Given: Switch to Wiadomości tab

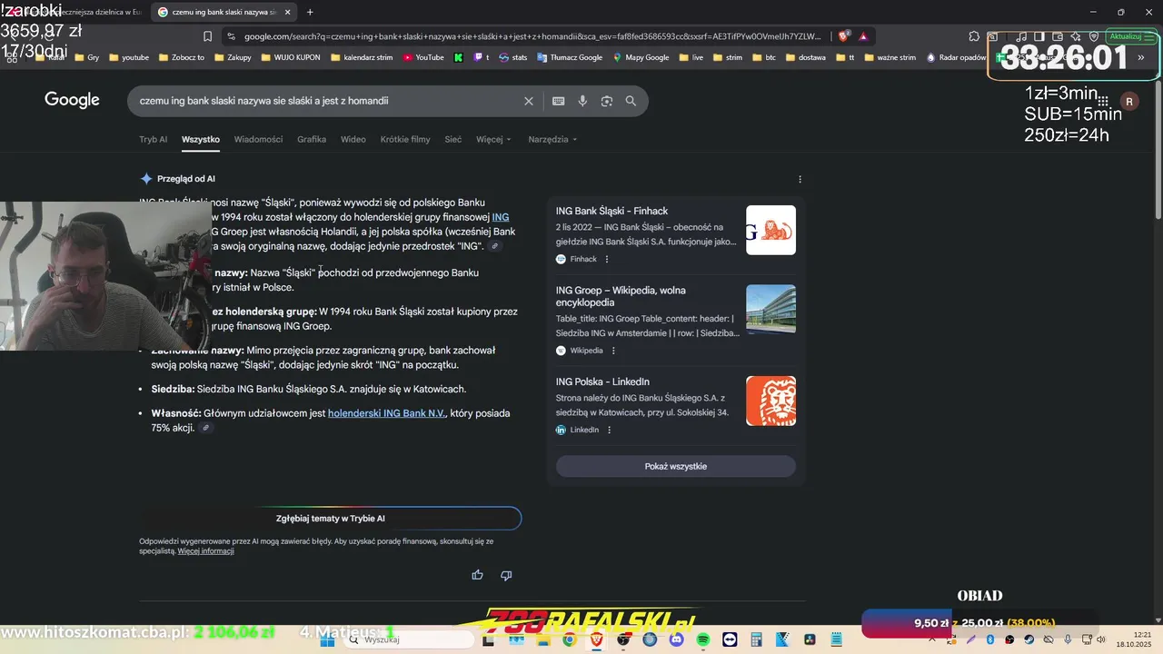Looking at the screenshot, I should [258, 139].
